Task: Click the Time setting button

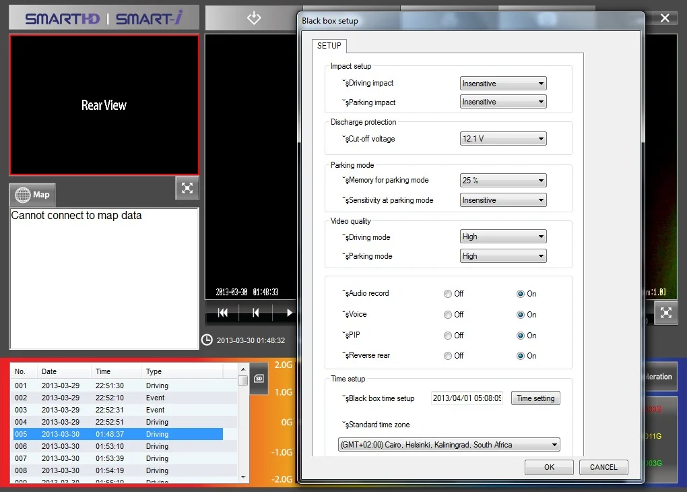Action: point(535,398)
